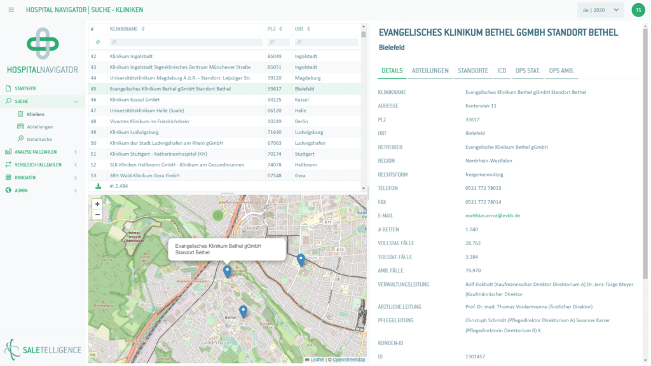Click the map marker for Standort Bethel
651x366 pixels.
click(x=228, y=272)
